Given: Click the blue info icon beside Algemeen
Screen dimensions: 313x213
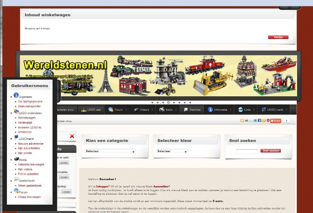Looking at the screenshot, I should (x=16, y=95).
